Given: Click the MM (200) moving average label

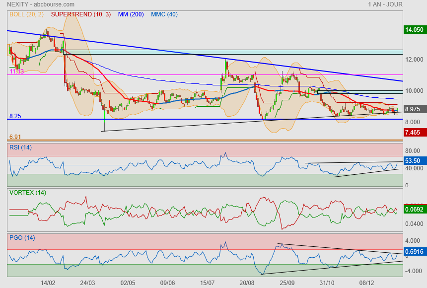Looking at the screenshot, I should pos(131,14).
